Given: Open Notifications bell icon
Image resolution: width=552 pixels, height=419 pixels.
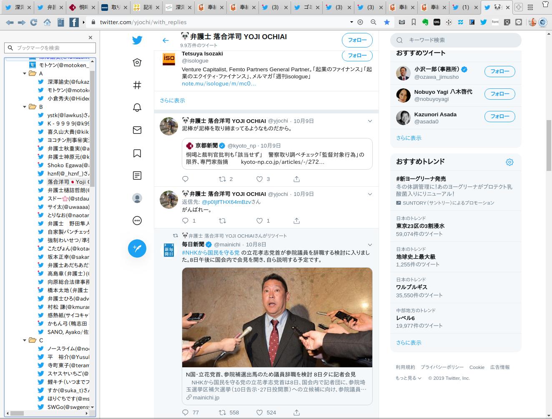Looking at the screenshot, I should [137, 108].
